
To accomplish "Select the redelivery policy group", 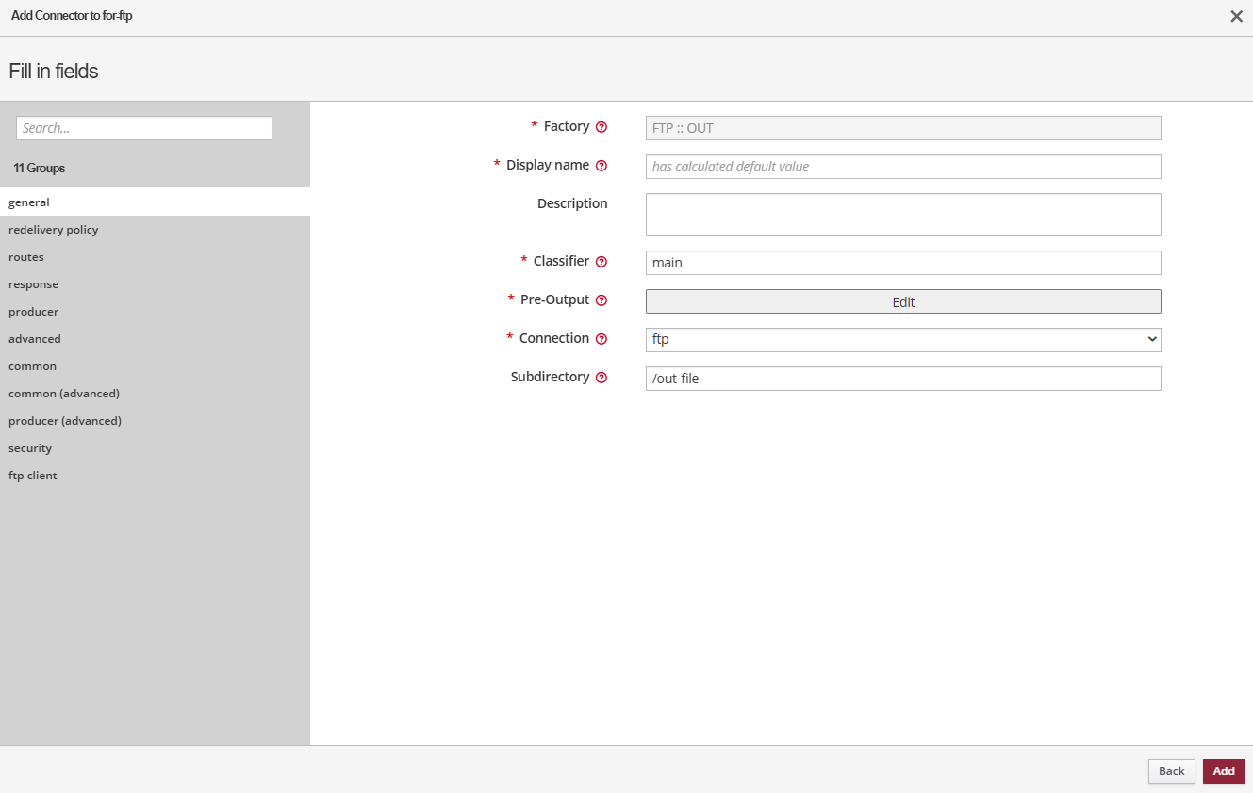I will tap(54, 230).
